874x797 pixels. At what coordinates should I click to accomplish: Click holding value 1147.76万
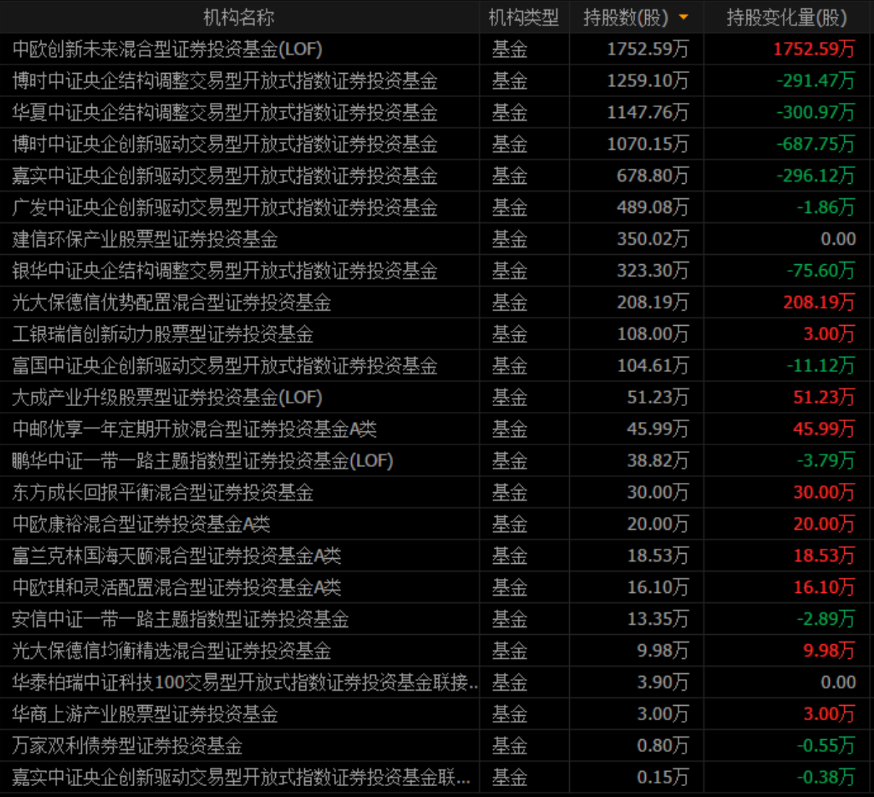[x=648, y=112]
